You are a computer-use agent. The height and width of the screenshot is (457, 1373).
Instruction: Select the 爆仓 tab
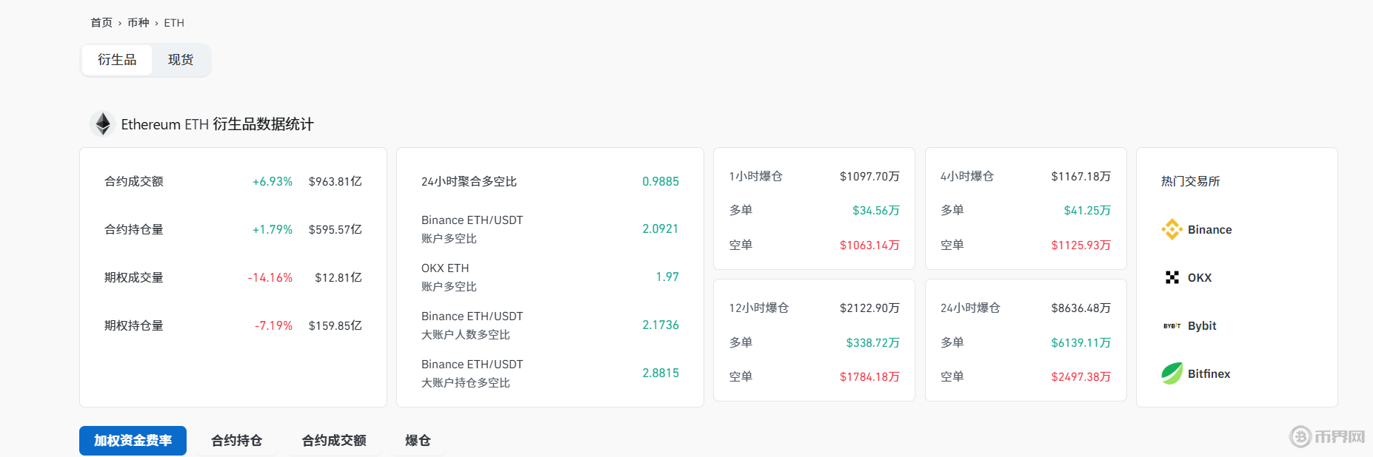(418, 441)
